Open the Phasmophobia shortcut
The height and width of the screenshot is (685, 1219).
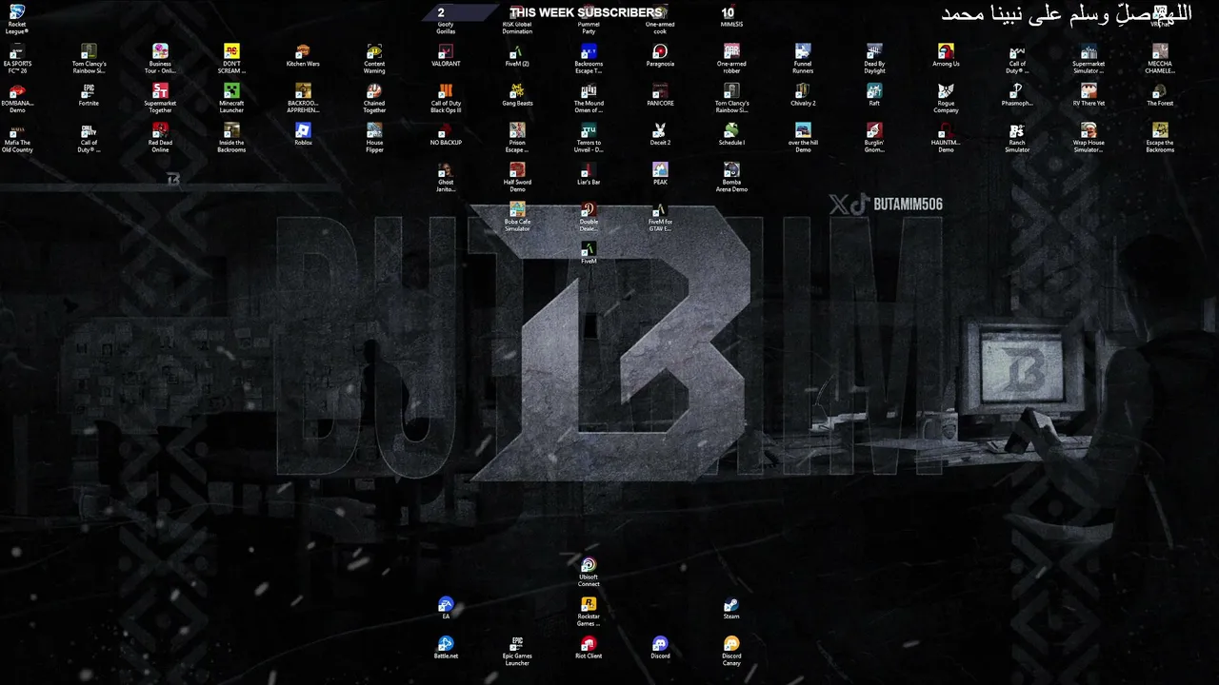[x=1017, y=94]
